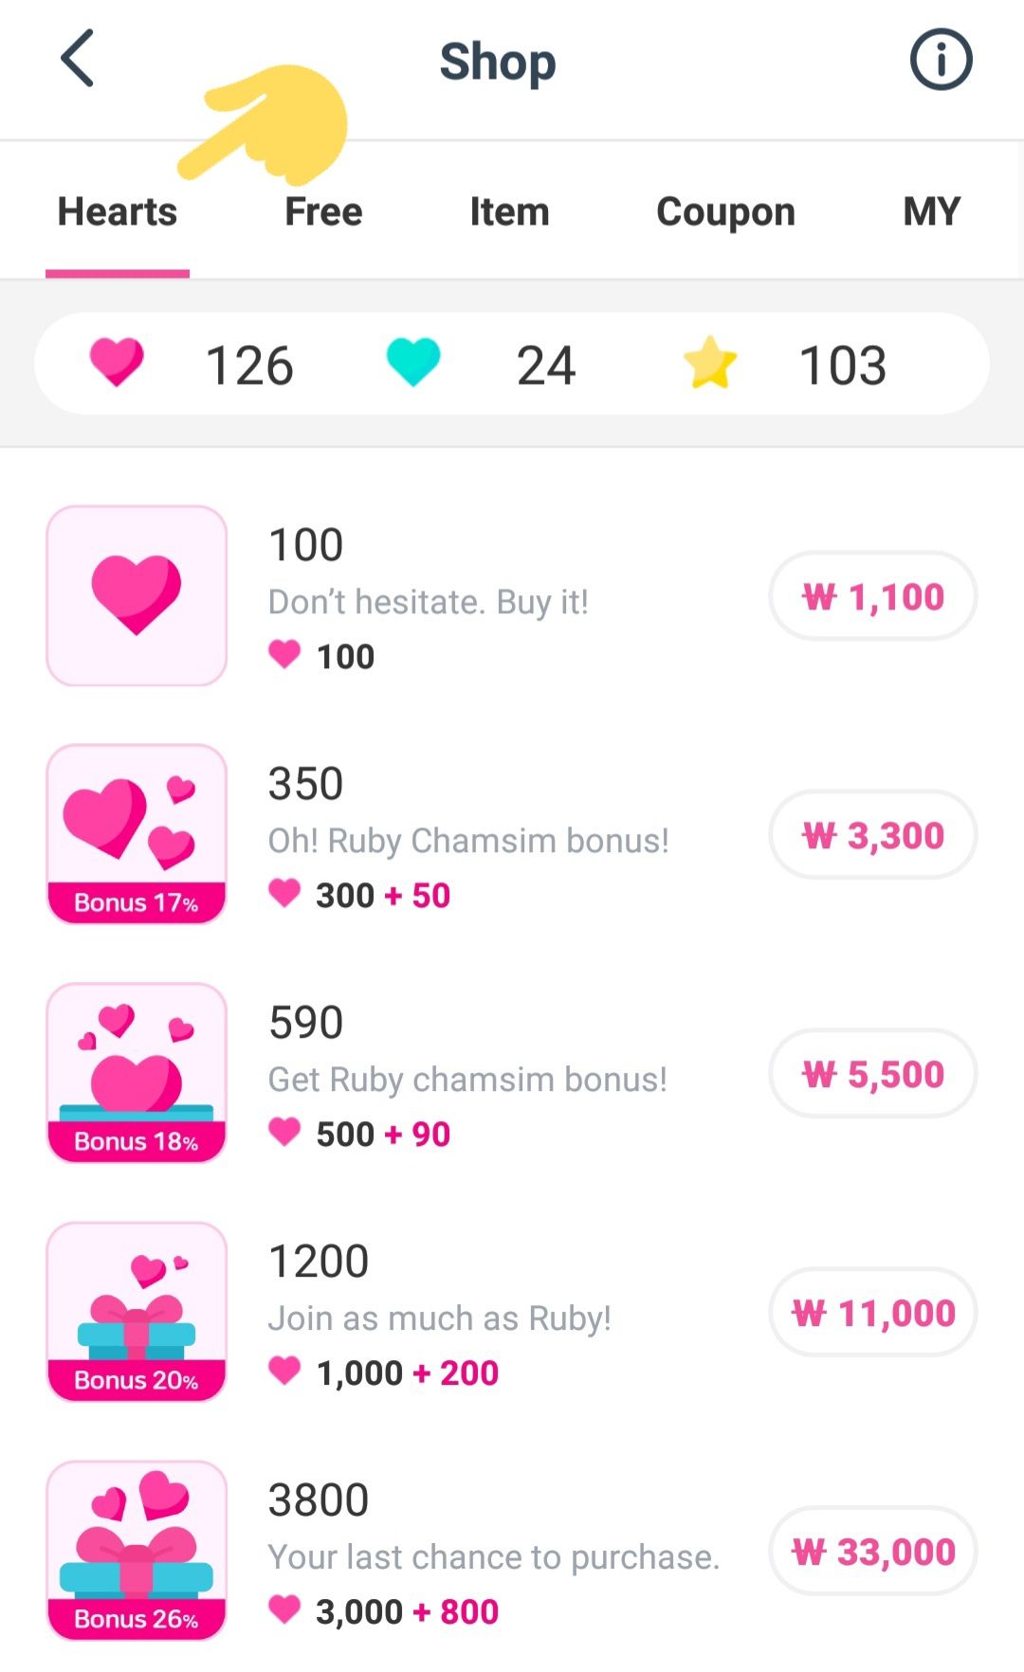
Task: Select the single heart 100 pack image
Action: (137, 595)
